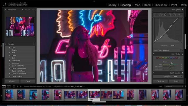Collapse the Navigator panel
Image resolution: width=188 pixels, height=106 pixels.
click(x=6, y=9)
